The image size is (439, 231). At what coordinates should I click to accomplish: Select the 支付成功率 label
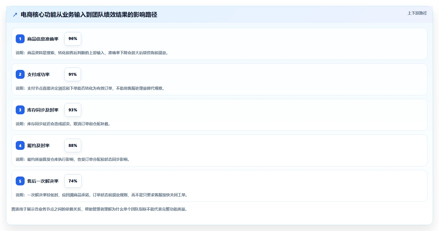pyautogui.click(x=39, y=74)
